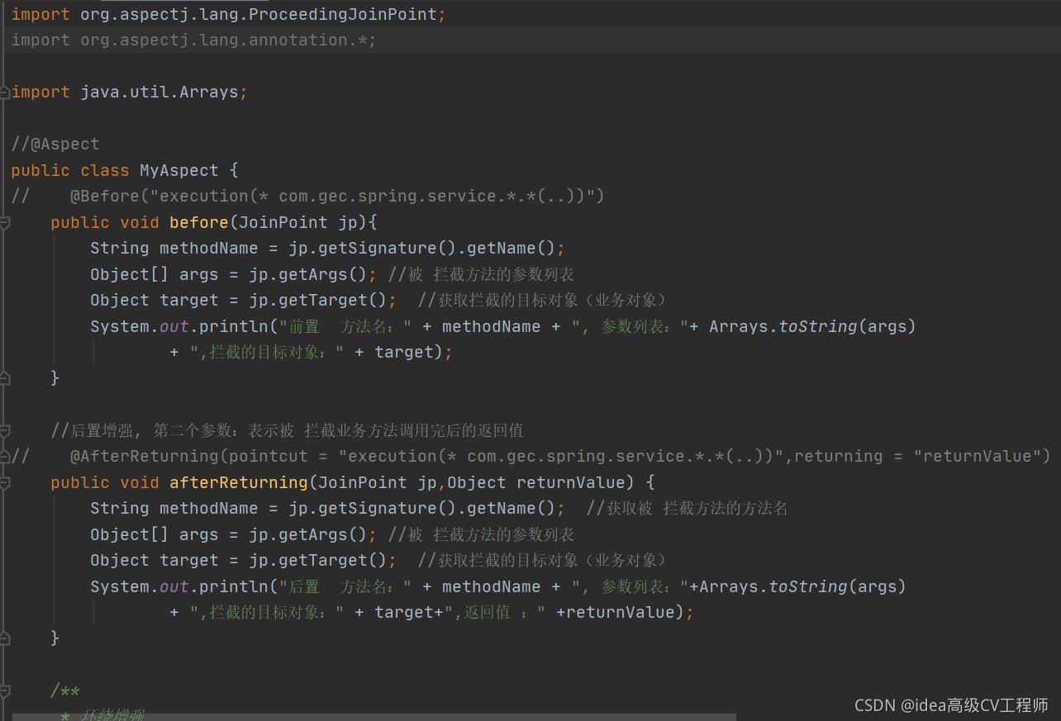This screenshot has width=1061, height=721.
Task: Click the string ",返回值 ："
Action: coord(497,612)
